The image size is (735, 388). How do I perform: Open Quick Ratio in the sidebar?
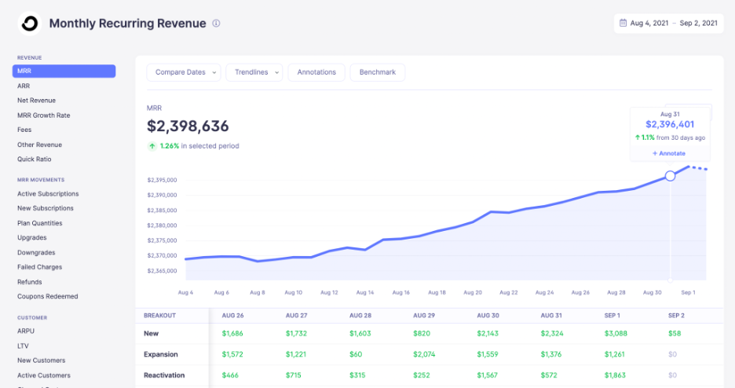click(33, 159)
